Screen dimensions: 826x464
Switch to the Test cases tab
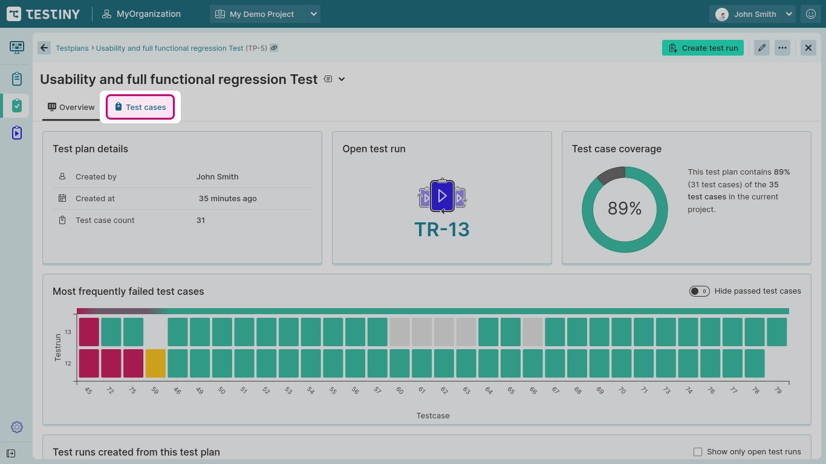tap(140, 107)
